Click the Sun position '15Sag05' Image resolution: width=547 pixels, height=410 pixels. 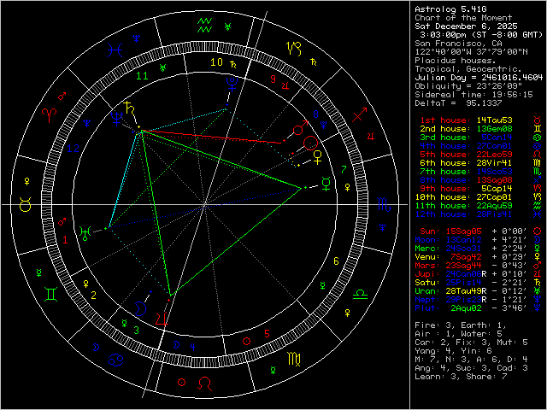pyautogui.click(x=463, y=231)
